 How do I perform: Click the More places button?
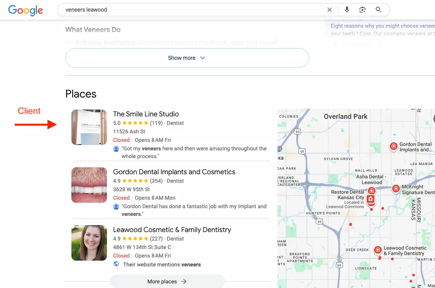[167, 281]
